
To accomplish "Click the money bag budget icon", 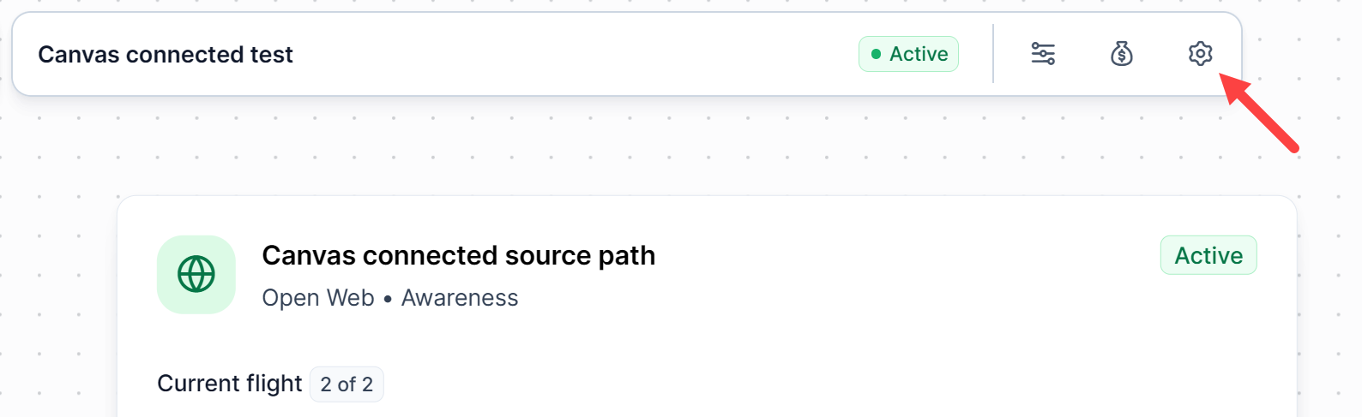I will [1122, 54].
